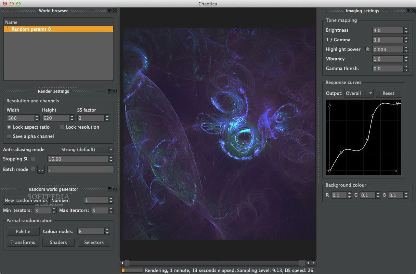416x274 pixels.
Task: Generate worlds with New random worlds button
Action: [x=26, y=200]
